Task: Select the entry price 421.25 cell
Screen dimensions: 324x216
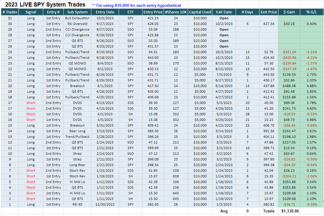Action: tap(153, 18)
